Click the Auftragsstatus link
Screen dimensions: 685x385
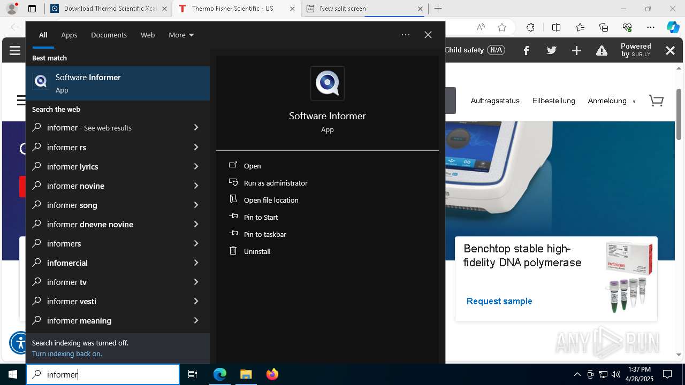(495, 101)
